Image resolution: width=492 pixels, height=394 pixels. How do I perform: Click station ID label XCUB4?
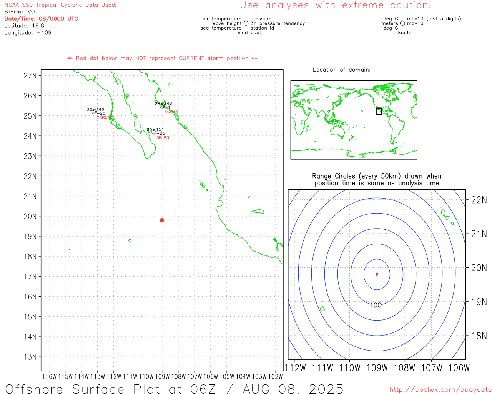pos(171,112)
